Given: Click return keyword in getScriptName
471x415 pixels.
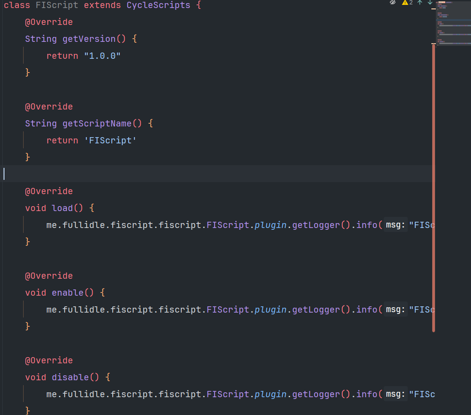Looking at the screenshot, I should tap(62, 140).
